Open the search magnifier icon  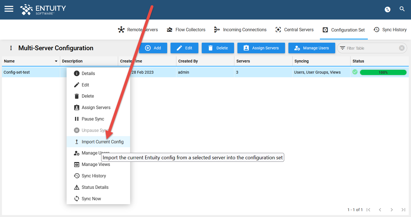402,9
